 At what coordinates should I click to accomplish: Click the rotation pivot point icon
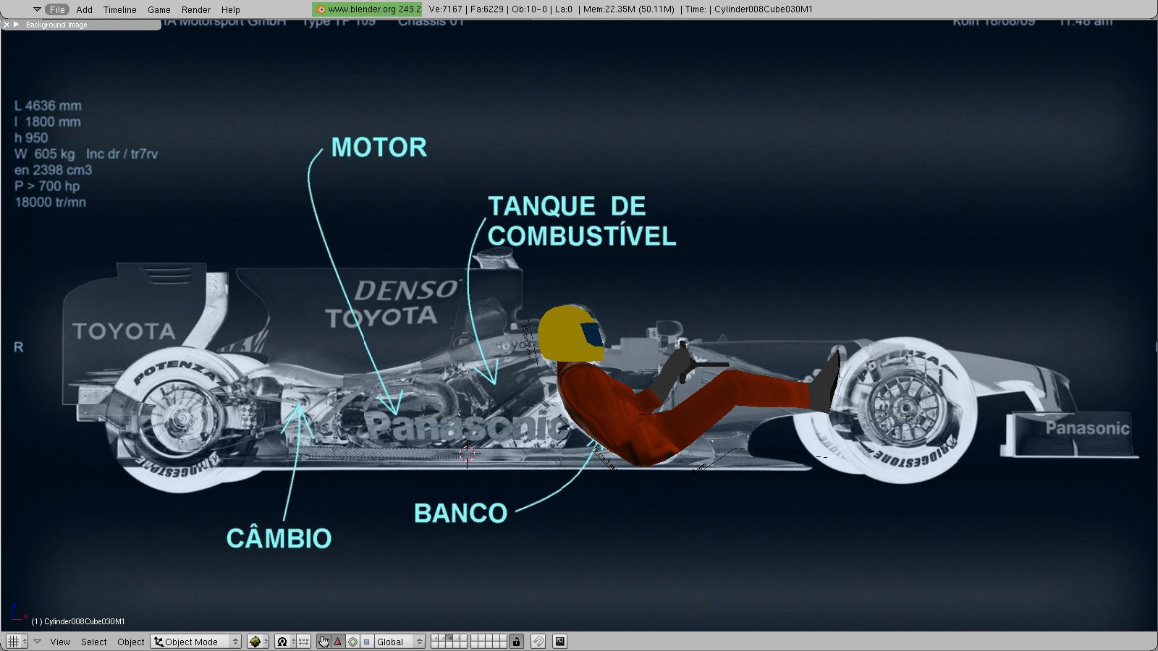[x=283, y=642]
